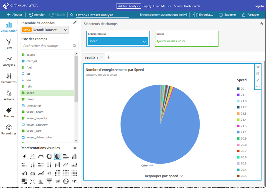The width and height of the screenshot is (266, 188).
Task: Select the KPI visual type
Action: point(33,156)
